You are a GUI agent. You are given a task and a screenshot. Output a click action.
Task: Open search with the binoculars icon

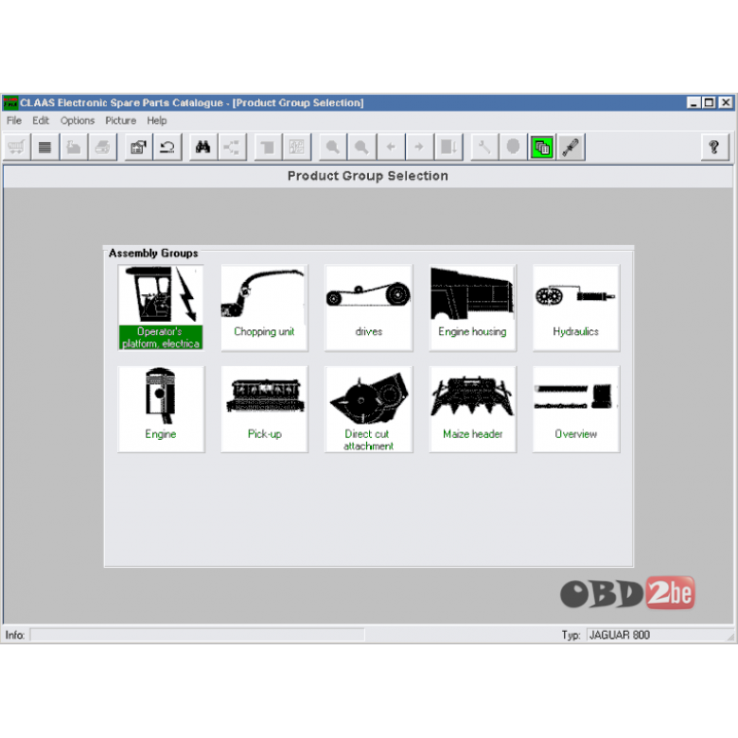point(203,148)
